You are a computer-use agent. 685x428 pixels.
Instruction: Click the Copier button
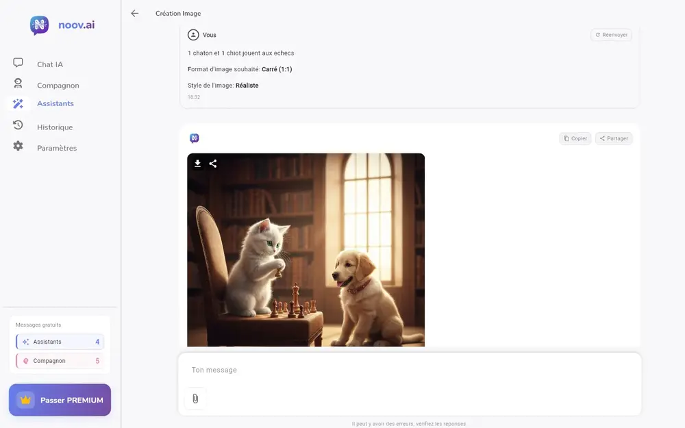[575, 138]
